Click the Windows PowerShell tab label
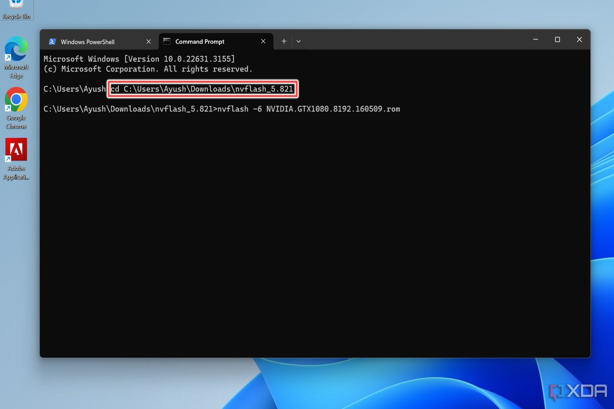 [88, 41]
